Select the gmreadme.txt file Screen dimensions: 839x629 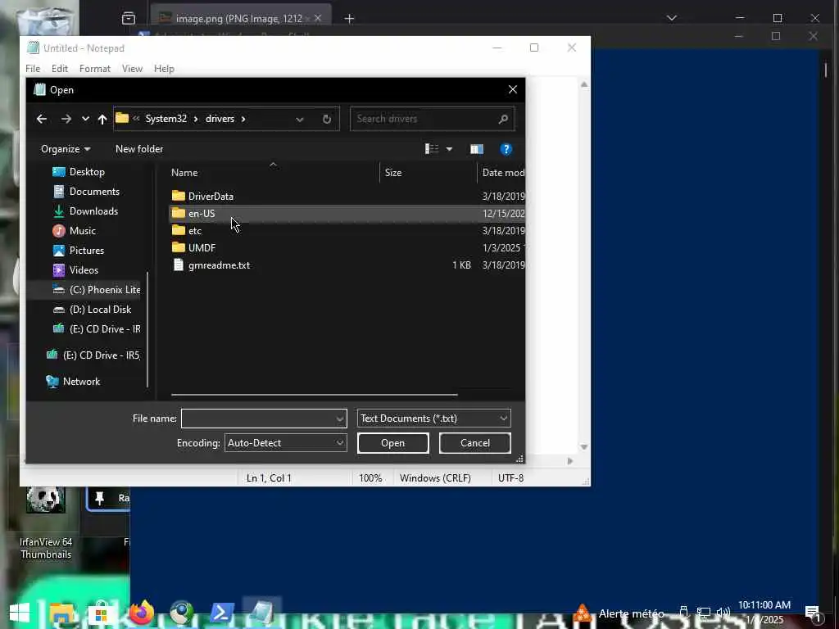(219, 265)
